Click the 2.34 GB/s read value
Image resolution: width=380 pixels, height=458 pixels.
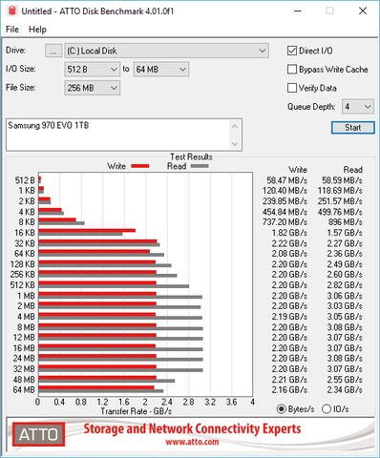[345, 389]
